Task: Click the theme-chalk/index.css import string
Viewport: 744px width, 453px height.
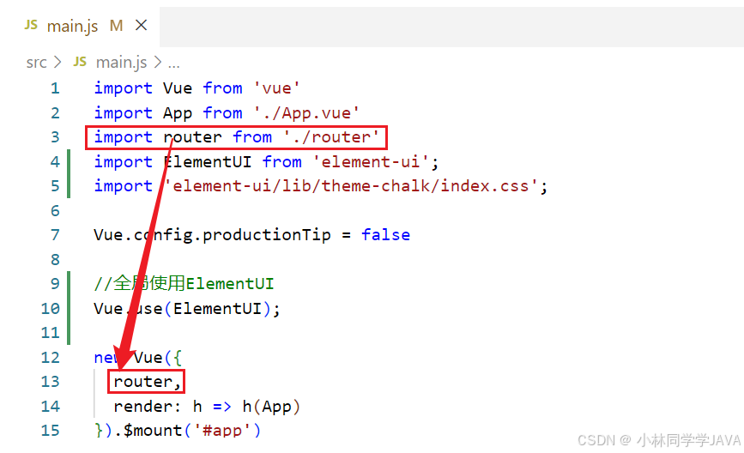Action: click(350, 186)
